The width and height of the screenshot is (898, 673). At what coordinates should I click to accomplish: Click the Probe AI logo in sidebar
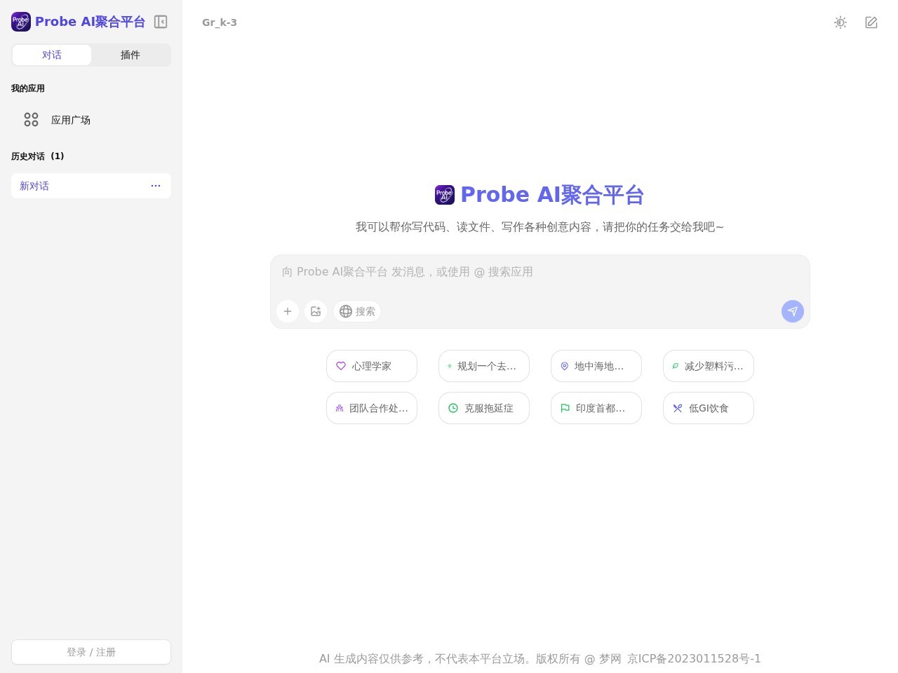pyautogui.click(x=21, y=22)
